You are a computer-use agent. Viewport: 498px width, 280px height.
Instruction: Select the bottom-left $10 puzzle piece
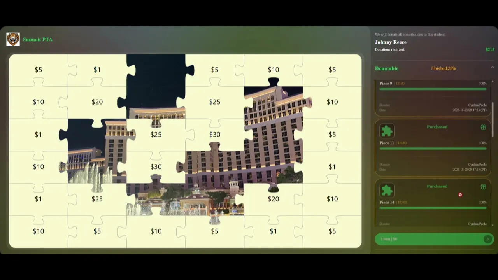click(x=38, y=231)
